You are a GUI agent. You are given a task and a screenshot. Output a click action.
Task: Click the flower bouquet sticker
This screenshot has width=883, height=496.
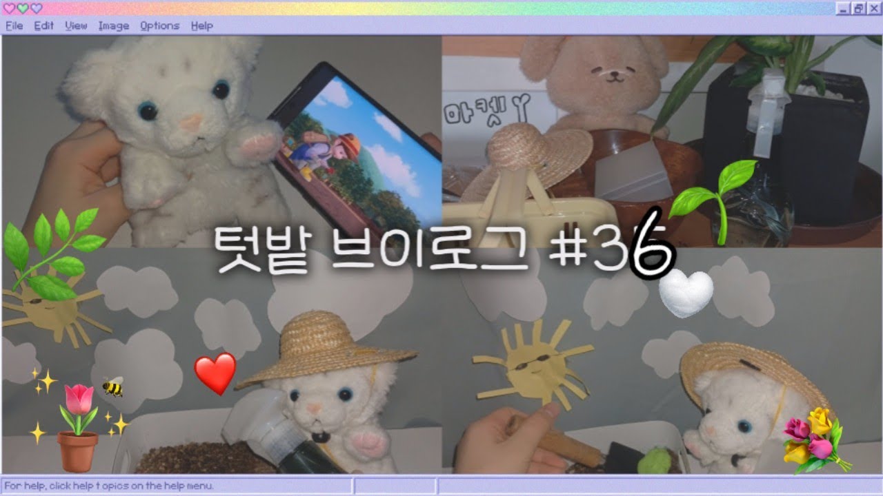(x=813, y=440)
